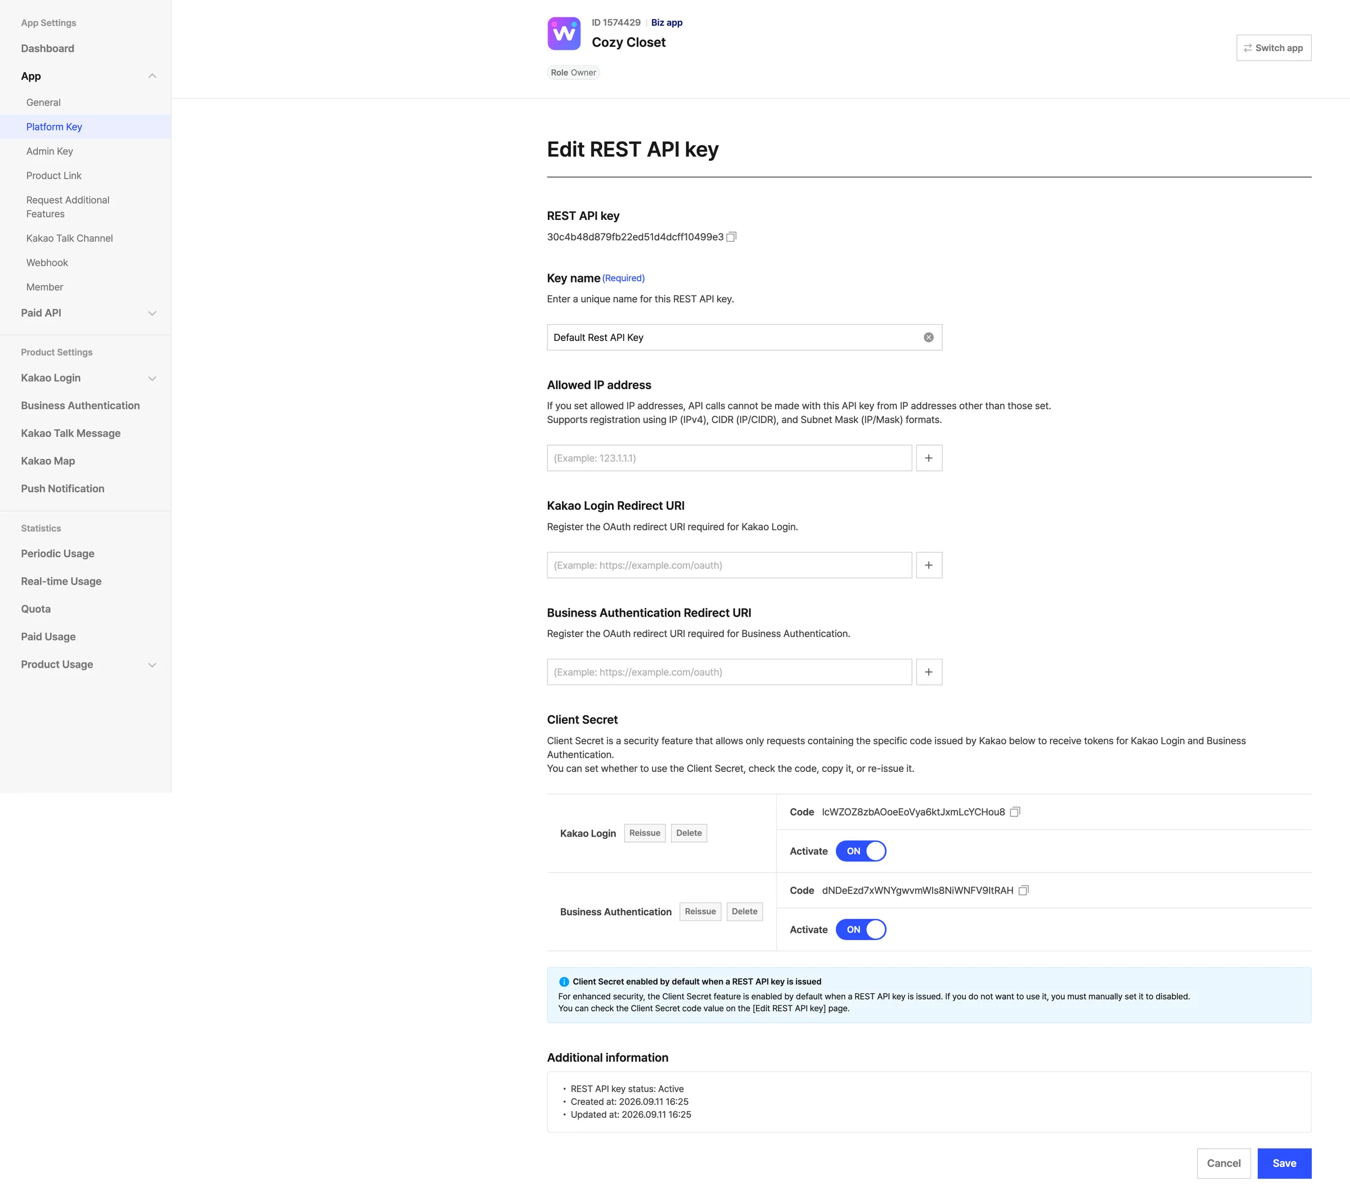Screen dimensions: 1350x1186
Task: Add the Allowed IP address entry
Action: [x=929, y=458]
